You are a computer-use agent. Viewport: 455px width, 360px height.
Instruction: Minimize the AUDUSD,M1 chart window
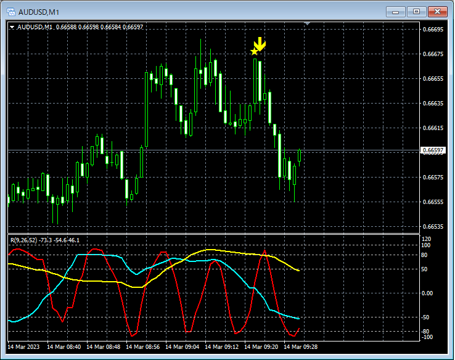pos(395,12)
